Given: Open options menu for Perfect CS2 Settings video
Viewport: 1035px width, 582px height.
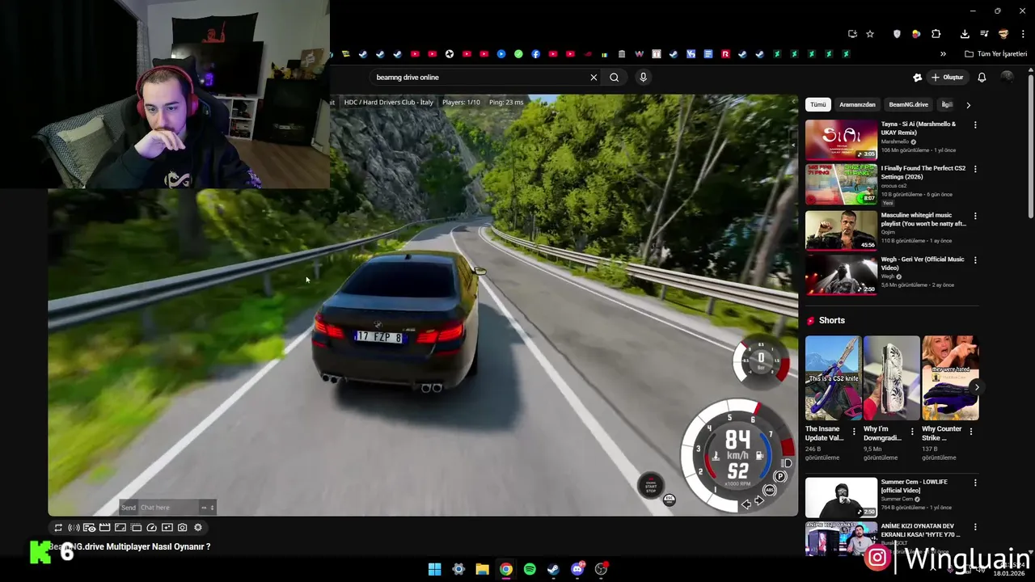Looking at the screenshot, I should click(x=975, y=170).
